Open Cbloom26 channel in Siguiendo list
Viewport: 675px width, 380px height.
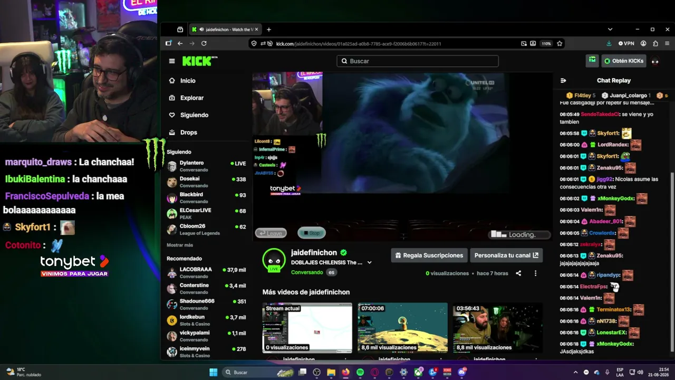[x=207, y=229]
